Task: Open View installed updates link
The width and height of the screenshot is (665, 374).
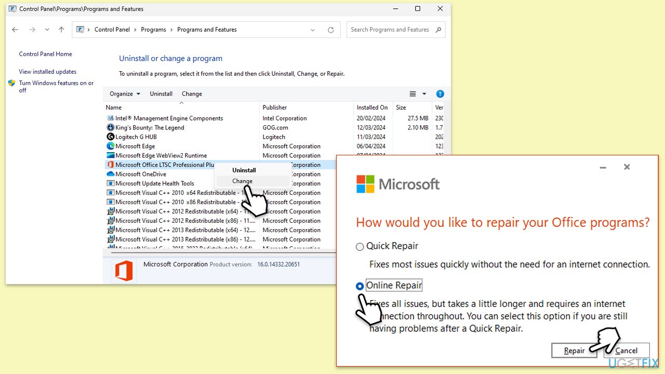Action: pos(48,72)
